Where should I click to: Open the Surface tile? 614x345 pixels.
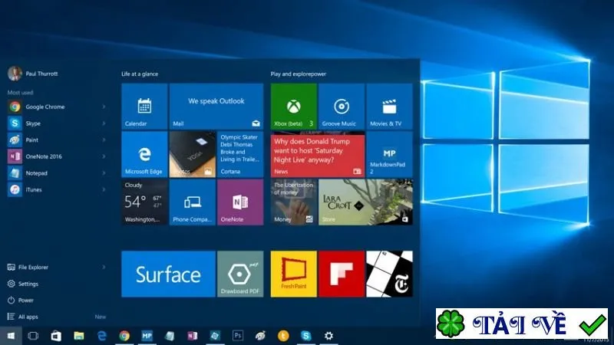[168, 274]
